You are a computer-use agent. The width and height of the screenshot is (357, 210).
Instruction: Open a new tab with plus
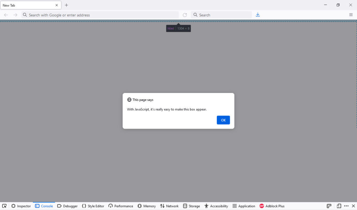66,5
